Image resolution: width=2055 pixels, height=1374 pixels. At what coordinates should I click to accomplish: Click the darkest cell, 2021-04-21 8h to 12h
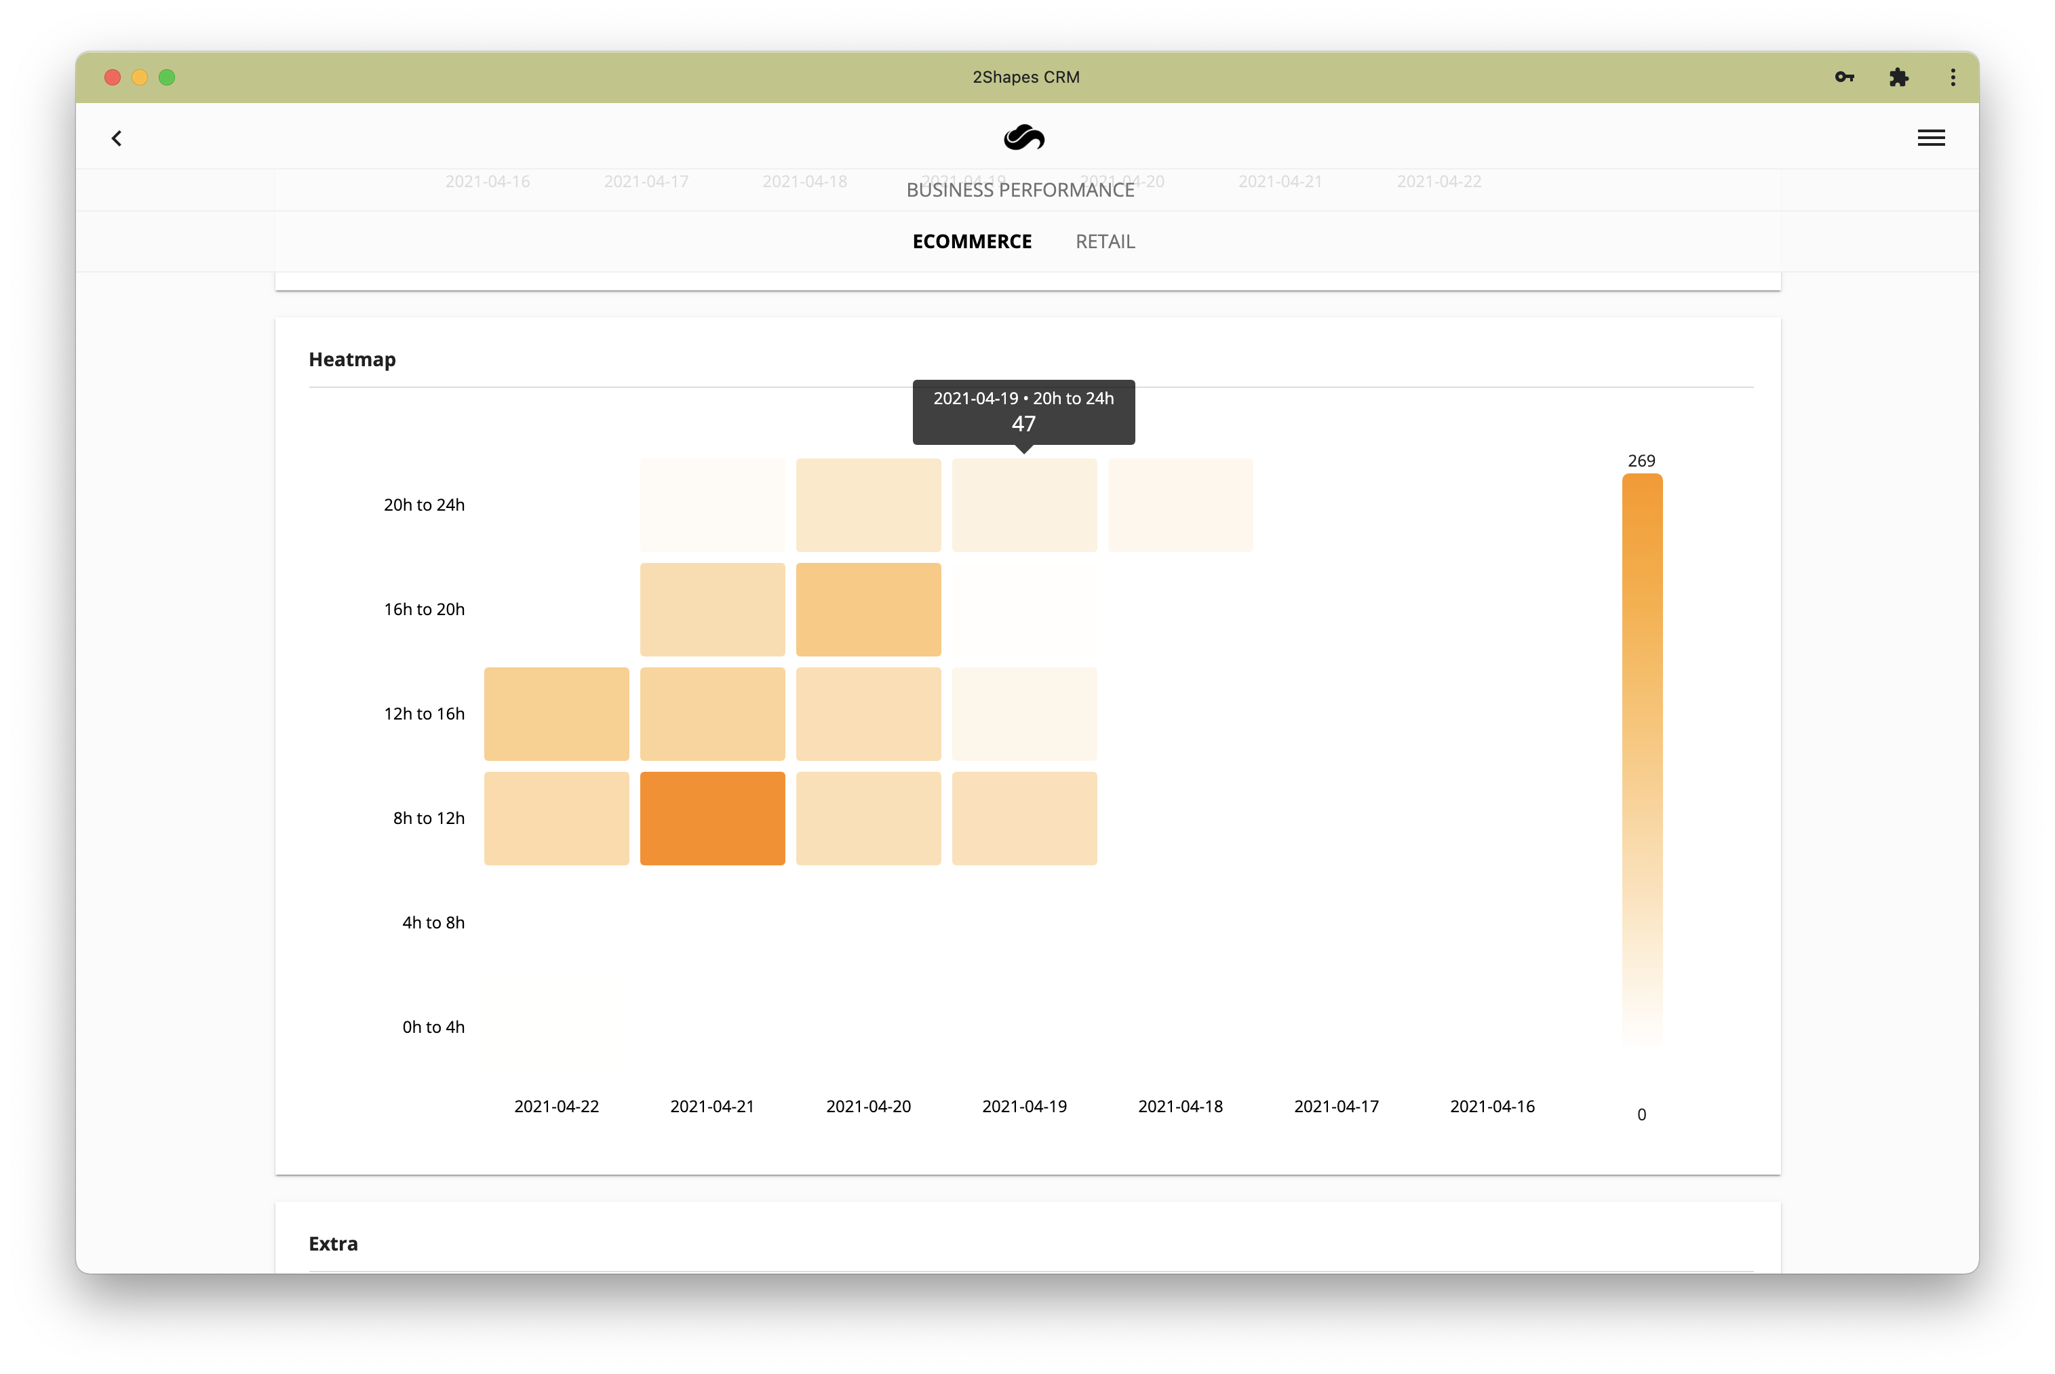tap(712, 819)
